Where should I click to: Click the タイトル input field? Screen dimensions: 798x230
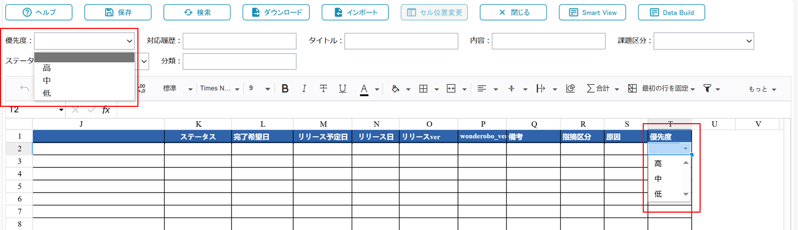401,41
